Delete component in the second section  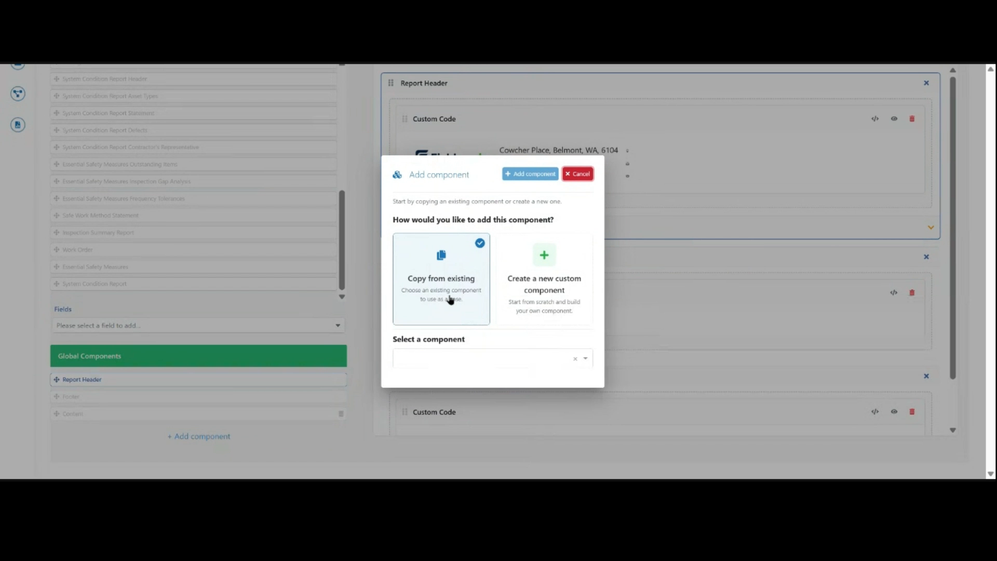coord(912,292)
